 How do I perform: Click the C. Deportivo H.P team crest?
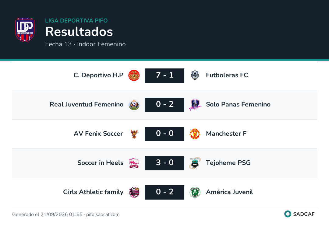pos(134,75)
